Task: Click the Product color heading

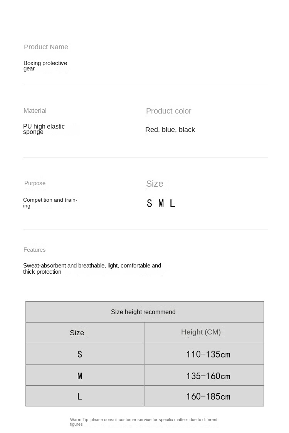Action: tap(168, 111)
